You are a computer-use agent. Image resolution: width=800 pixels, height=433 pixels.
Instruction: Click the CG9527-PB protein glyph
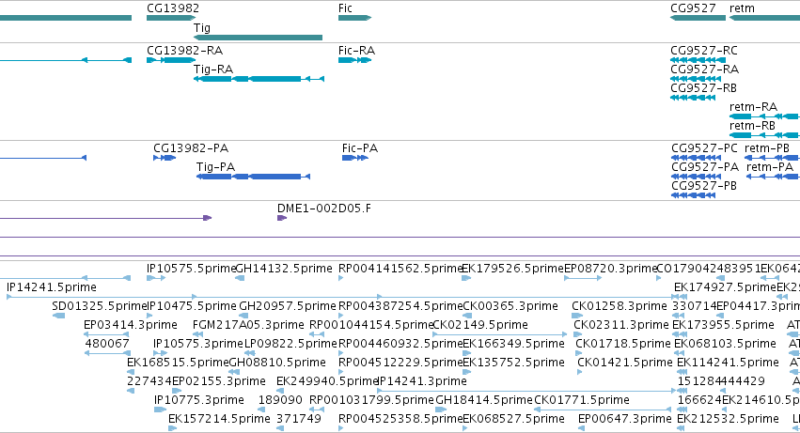pos(694,195)
